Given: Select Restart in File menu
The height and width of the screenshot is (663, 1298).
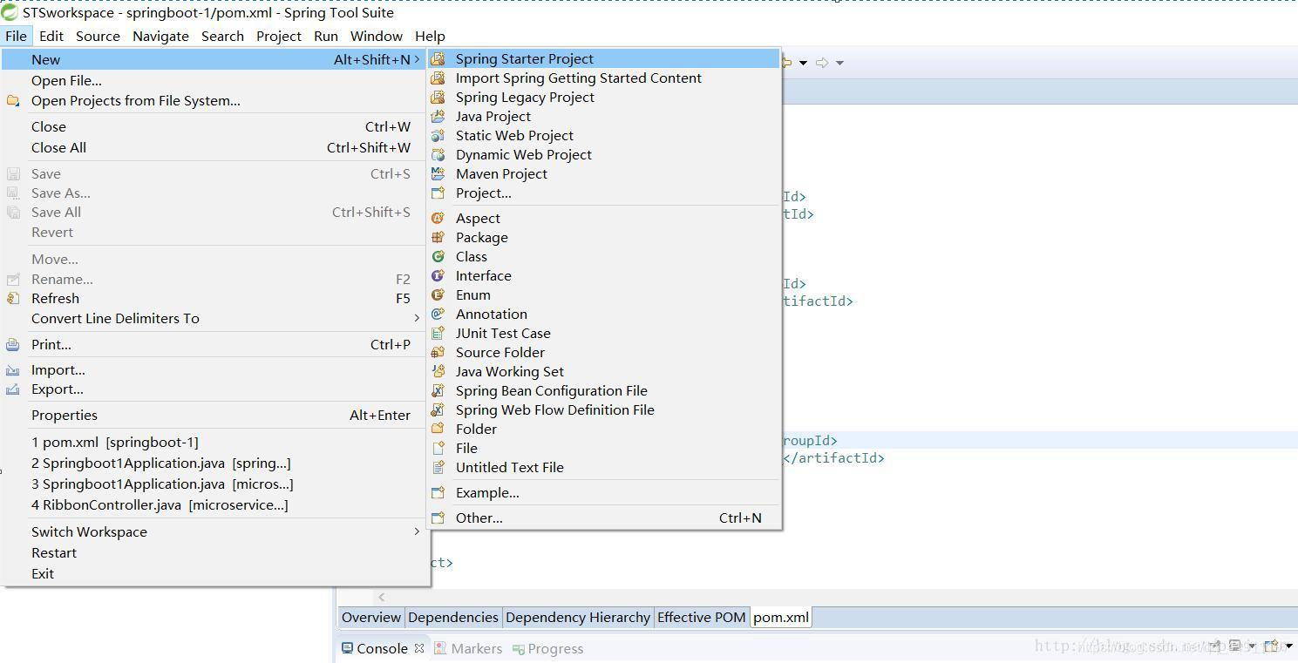Looking at the screenshot, I should point(214,553).
